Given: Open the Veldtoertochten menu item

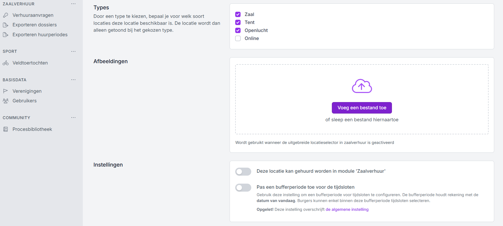Looking at the screenshot, I should point(30,63).
